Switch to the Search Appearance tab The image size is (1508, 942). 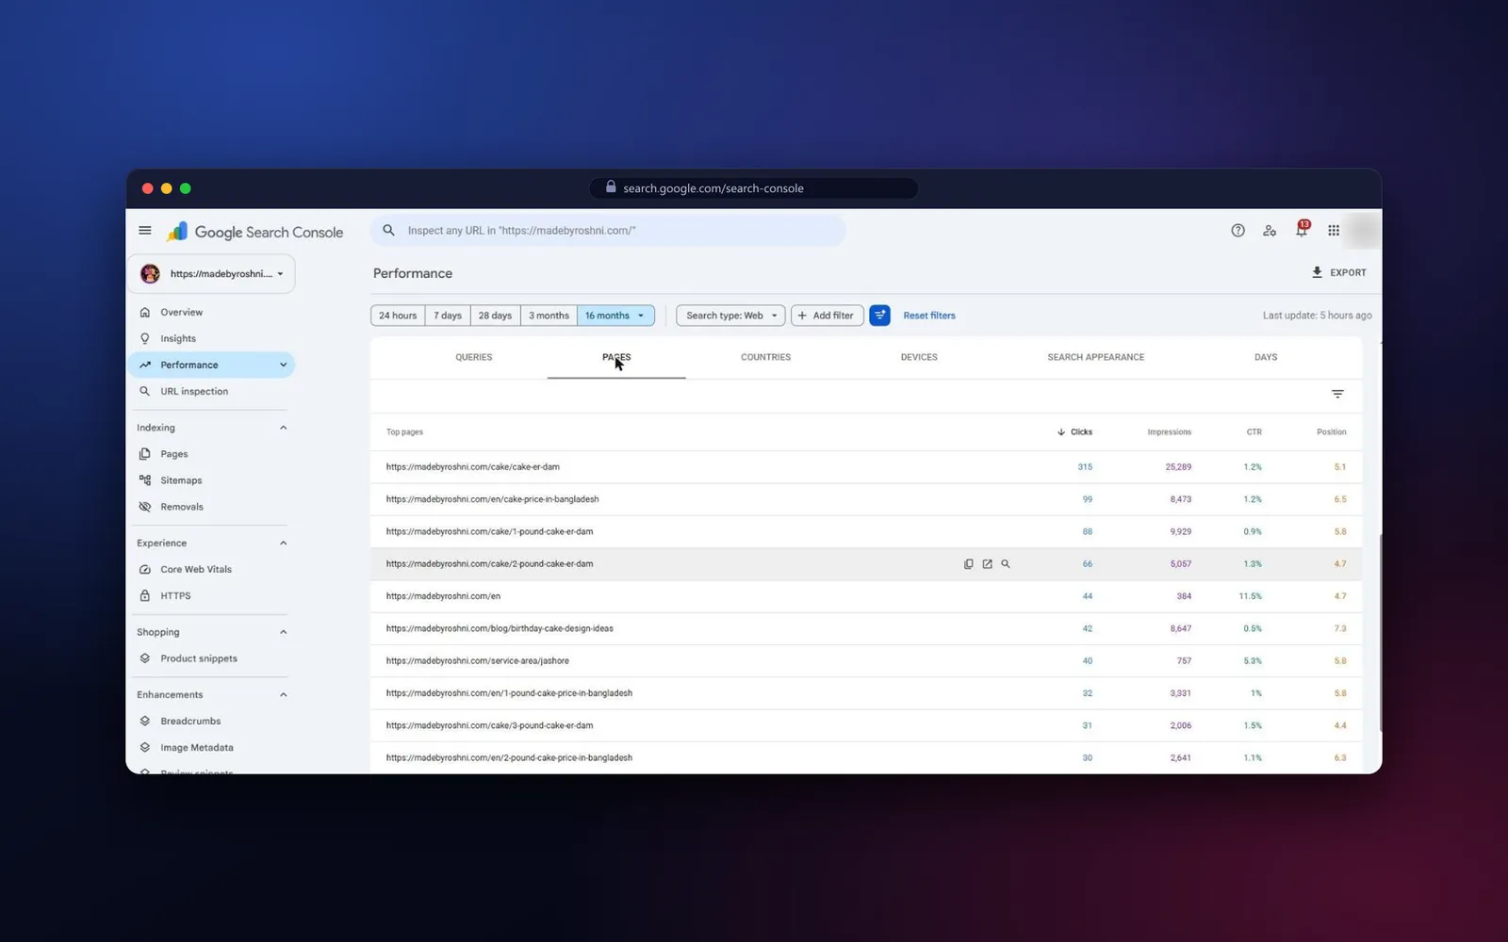point(1096,357)
